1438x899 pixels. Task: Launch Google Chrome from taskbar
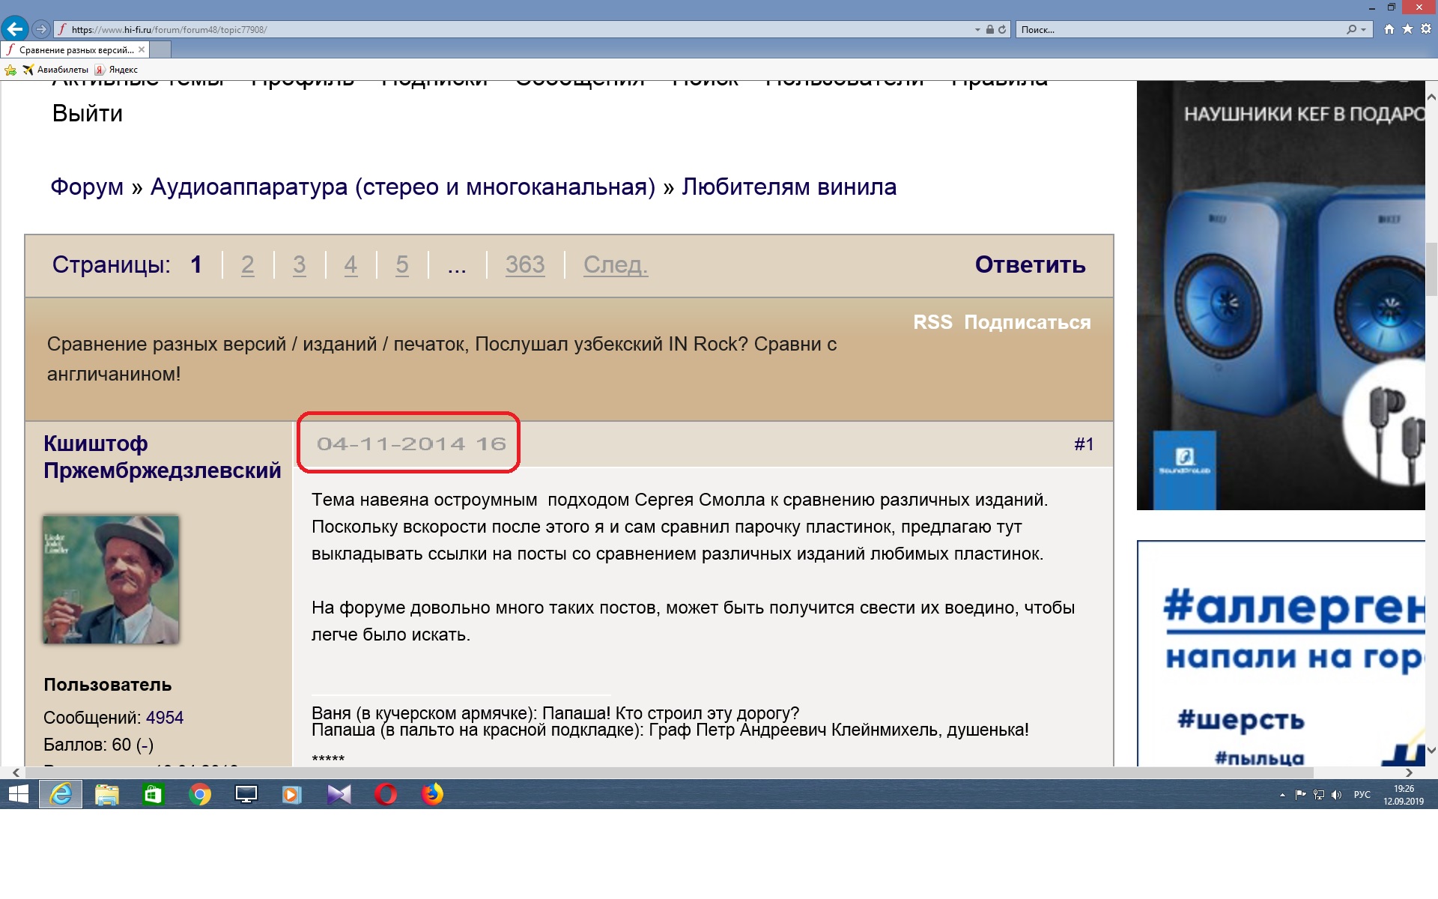pos(200,794)
